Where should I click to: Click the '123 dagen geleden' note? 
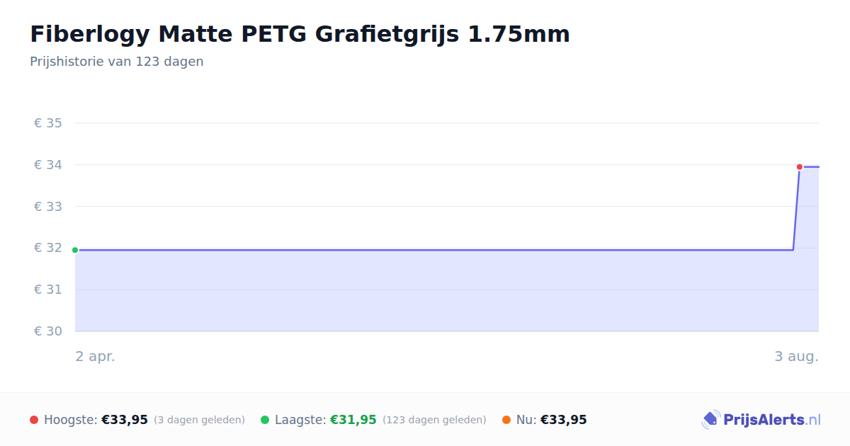pyautogui.click(x=434, y=420)
